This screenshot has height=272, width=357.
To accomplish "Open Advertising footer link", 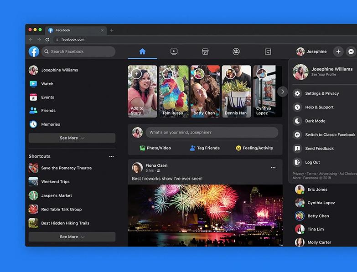I will click(x=328, y=174).
